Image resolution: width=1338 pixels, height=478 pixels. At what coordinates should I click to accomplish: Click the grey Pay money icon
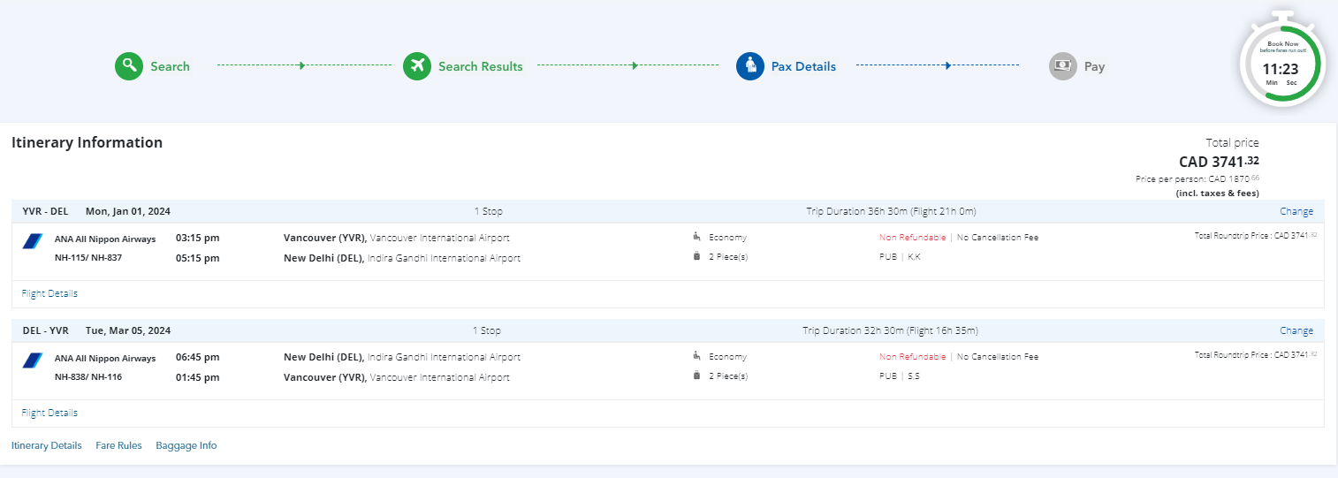(1063, 66)
